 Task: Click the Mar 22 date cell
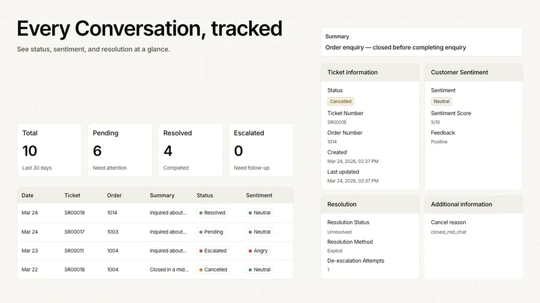coord(30,270)
